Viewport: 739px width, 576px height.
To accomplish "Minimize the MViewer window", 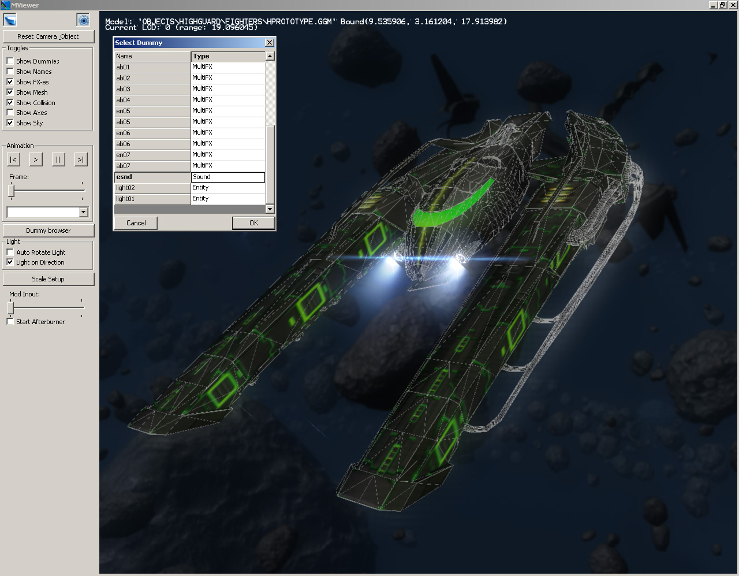I will [713, 5].
